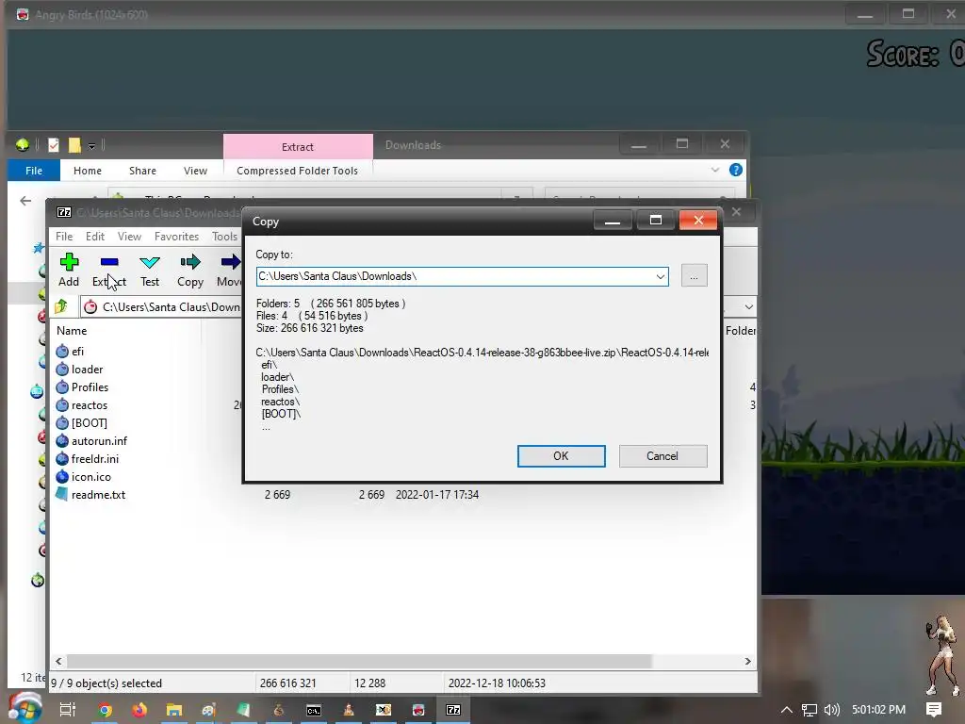Click the 7-Zip taskbar icon
Viewport: 965px width, 724px height.
click(453, 710)
